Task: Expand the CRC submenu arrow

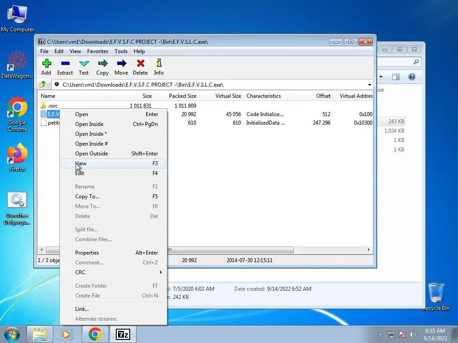Action: tap(161, 272)
